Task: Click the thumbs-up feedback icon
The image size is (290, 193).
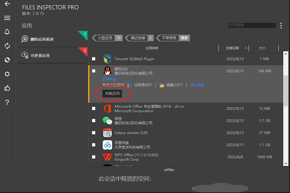Action: pyautogui.click(x=7, y=88)
